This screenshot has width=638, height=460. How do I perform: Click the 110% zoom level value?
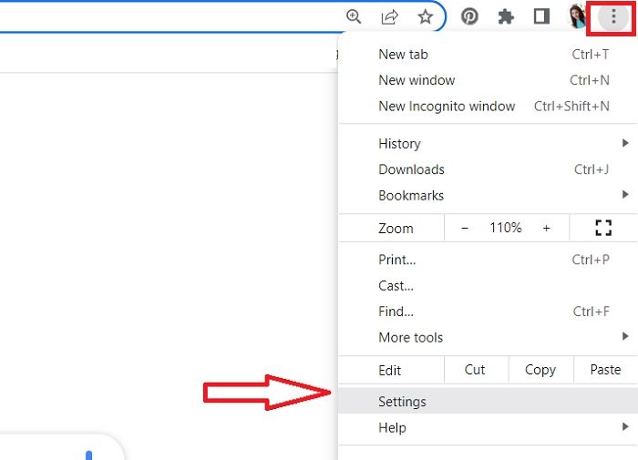[x=505, y=228]
